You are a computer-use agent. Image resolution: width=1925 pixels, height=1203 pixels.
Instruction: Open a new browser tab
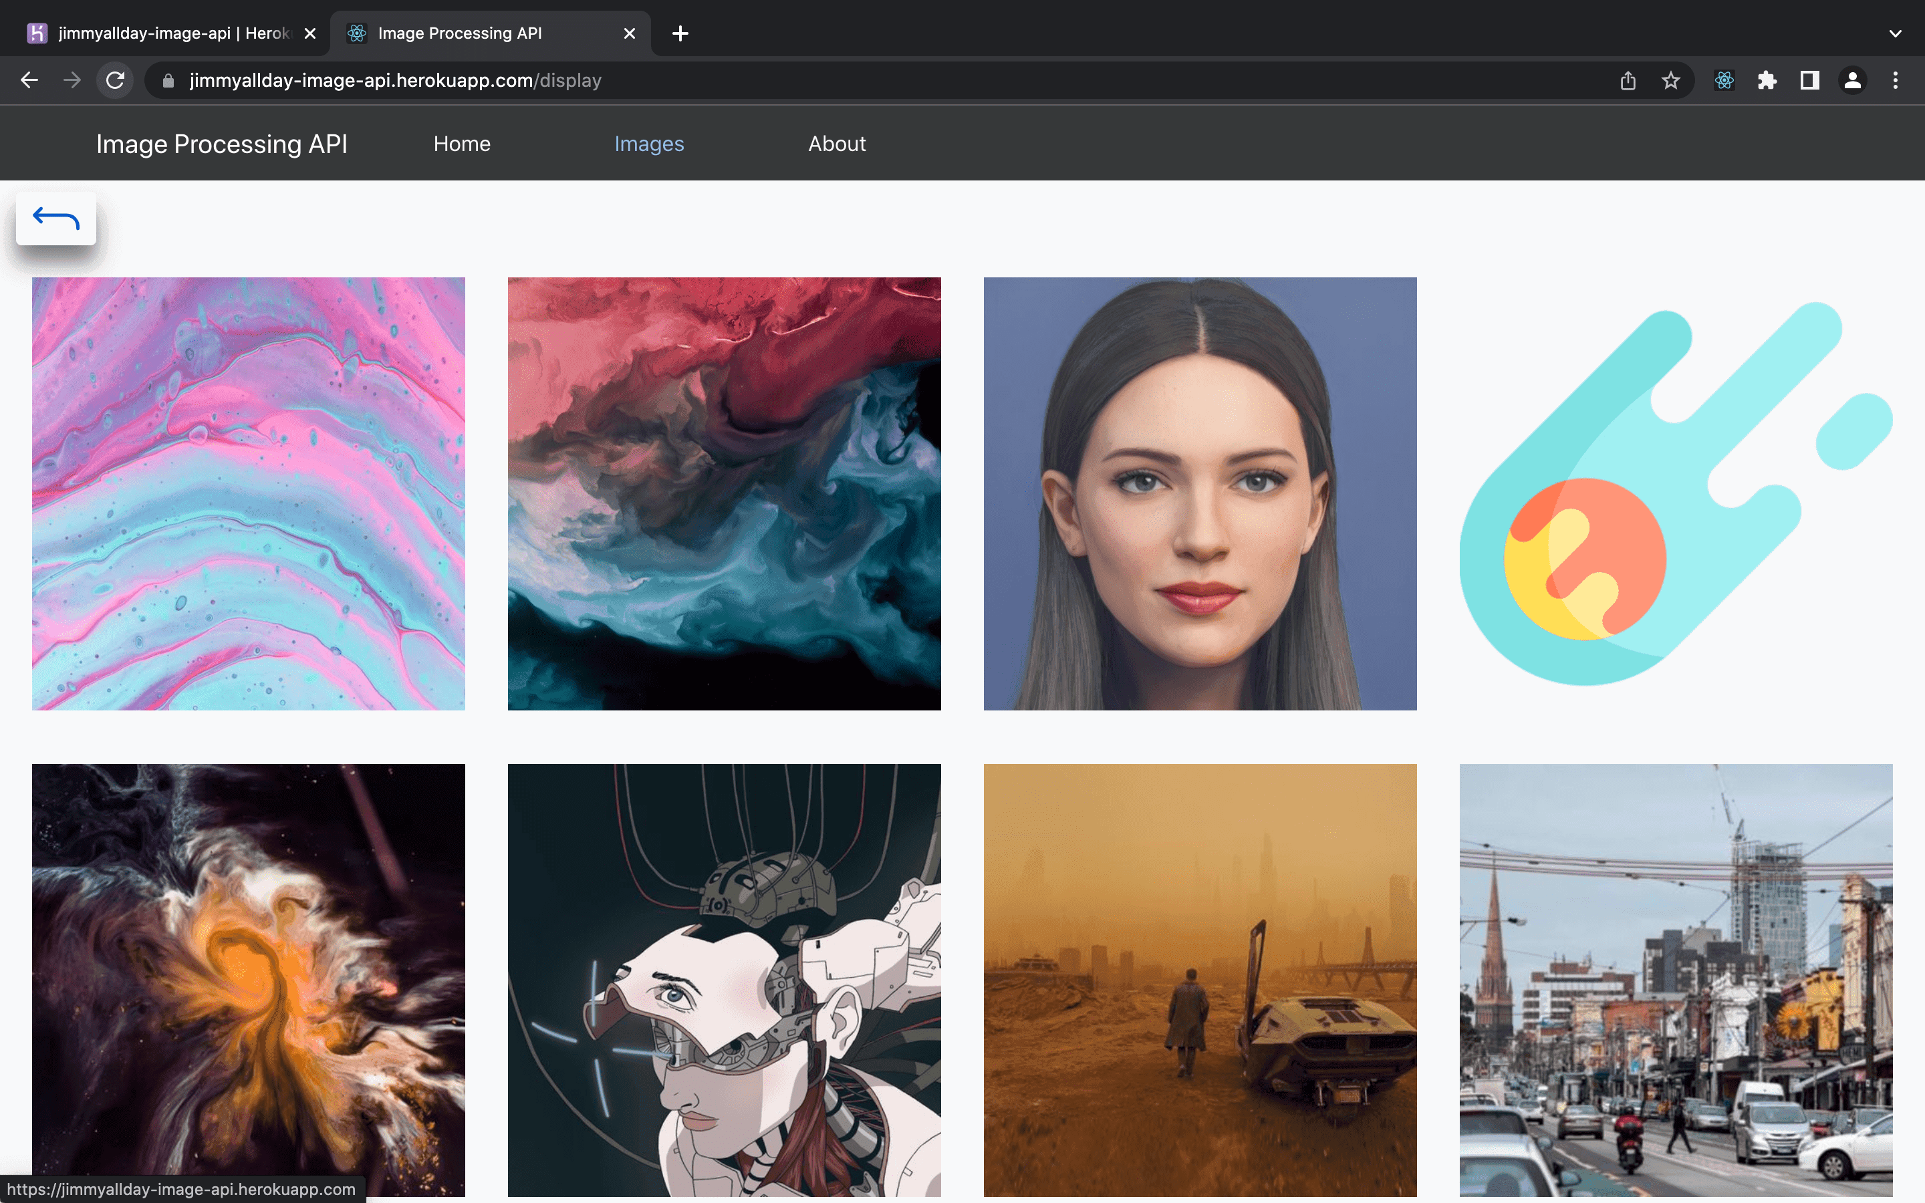coord(680,33)
